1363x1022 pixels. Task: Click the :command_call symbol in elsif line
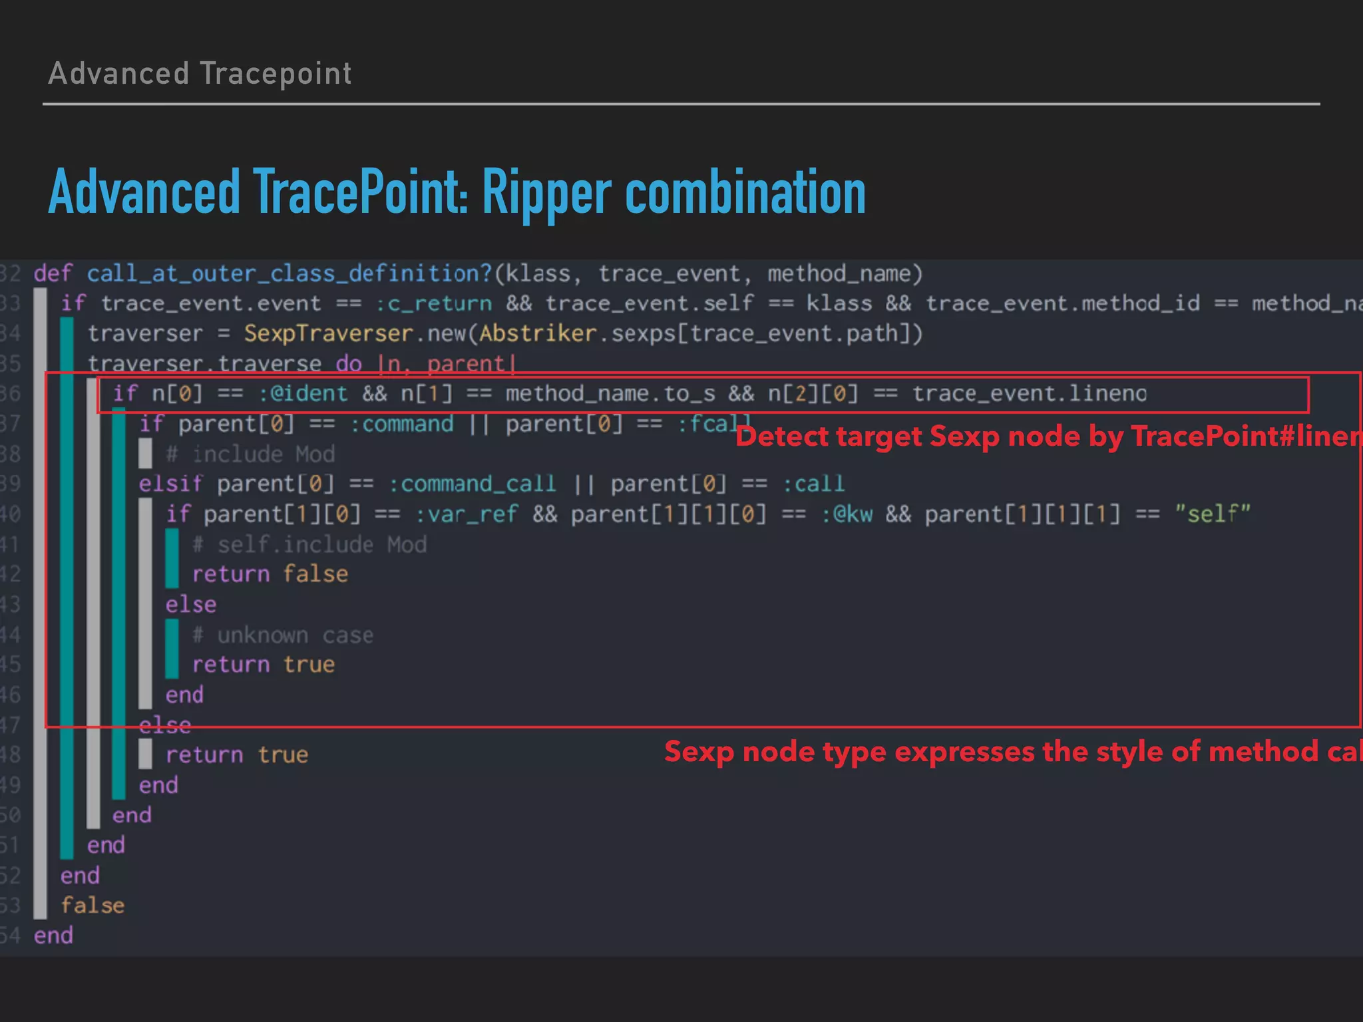[473, 484]
